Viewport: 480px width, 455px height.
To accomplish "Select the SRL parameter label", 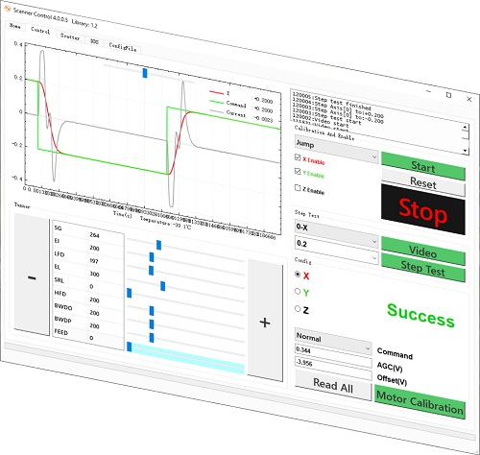I will click(60, 280).
